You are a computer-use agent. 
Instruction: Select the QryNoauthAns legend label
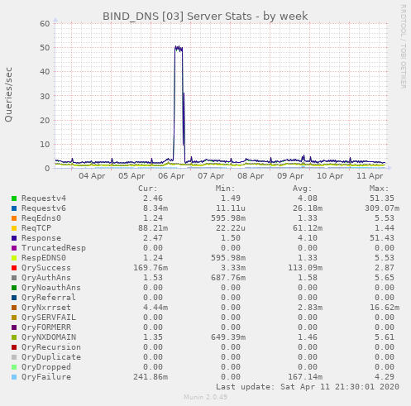(51, 288)
